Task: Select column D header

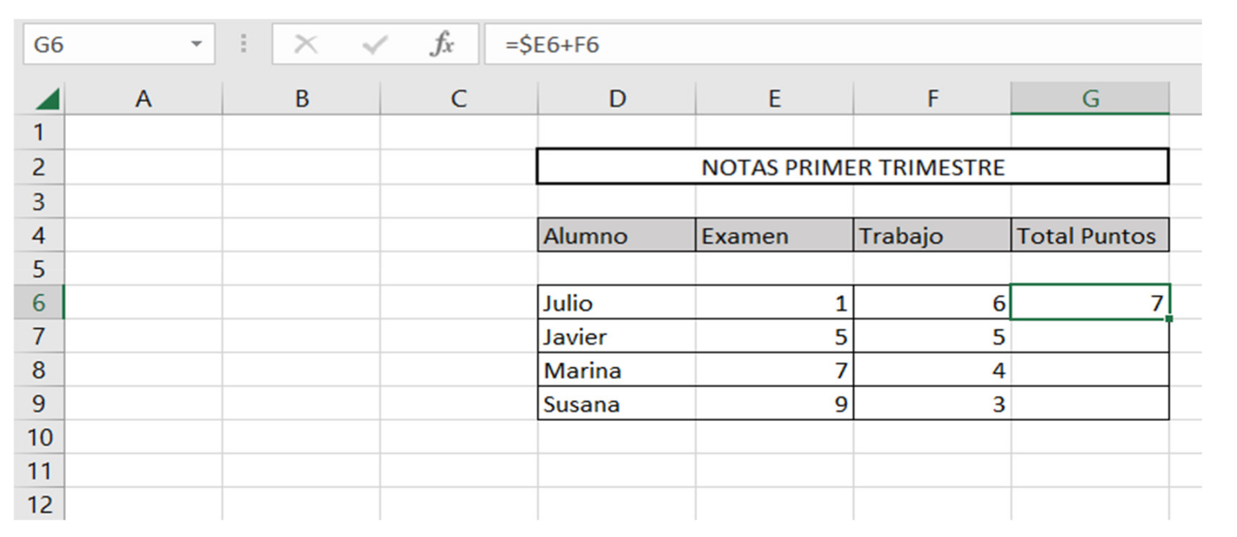Action: pyautogui.click(x=617, y=99)
